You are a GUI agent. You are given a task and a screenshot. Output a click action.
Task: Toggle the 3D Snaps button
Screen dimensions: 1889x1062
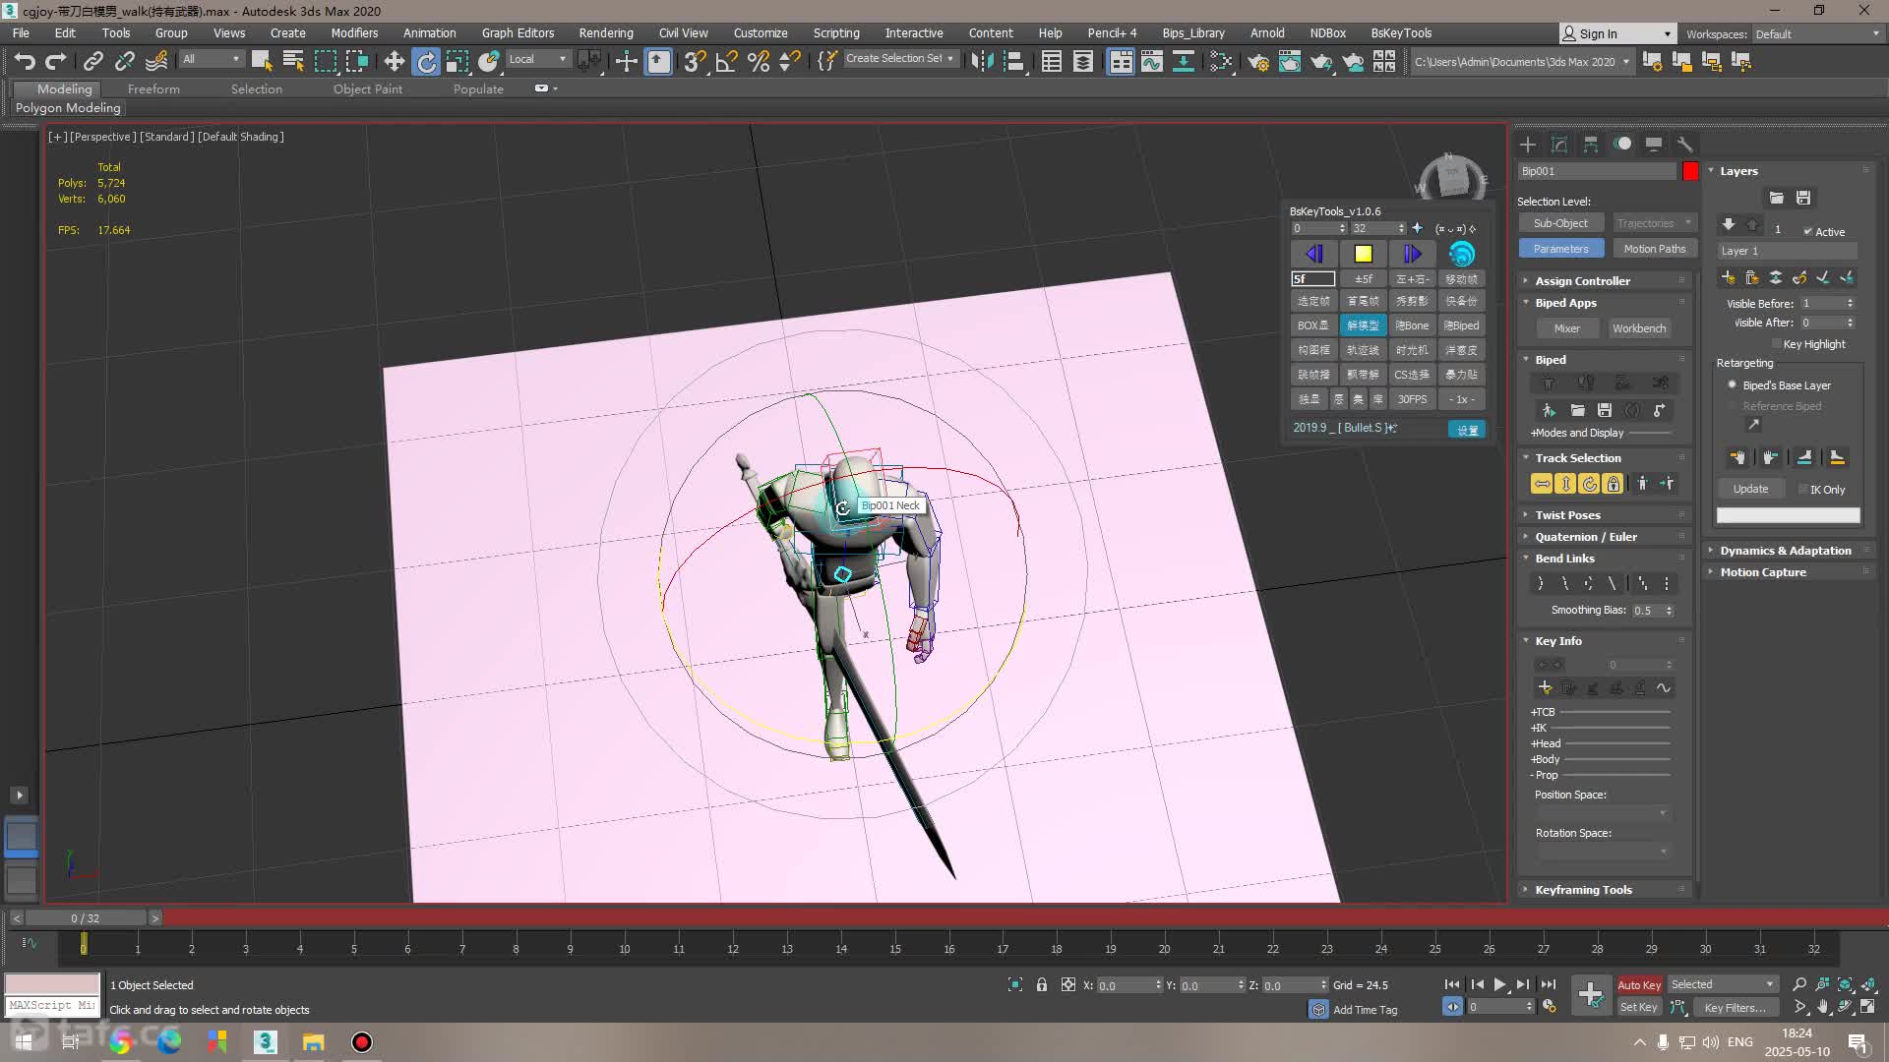click(695, 62)
